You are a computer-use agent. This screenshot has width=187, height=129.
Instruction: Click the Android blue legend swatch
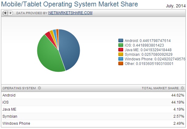pos(121,40)
